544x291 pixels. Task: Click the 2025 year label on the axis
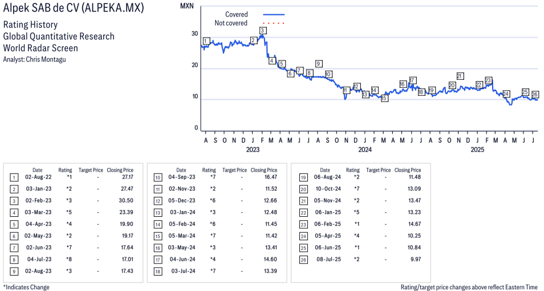[477, 149]
